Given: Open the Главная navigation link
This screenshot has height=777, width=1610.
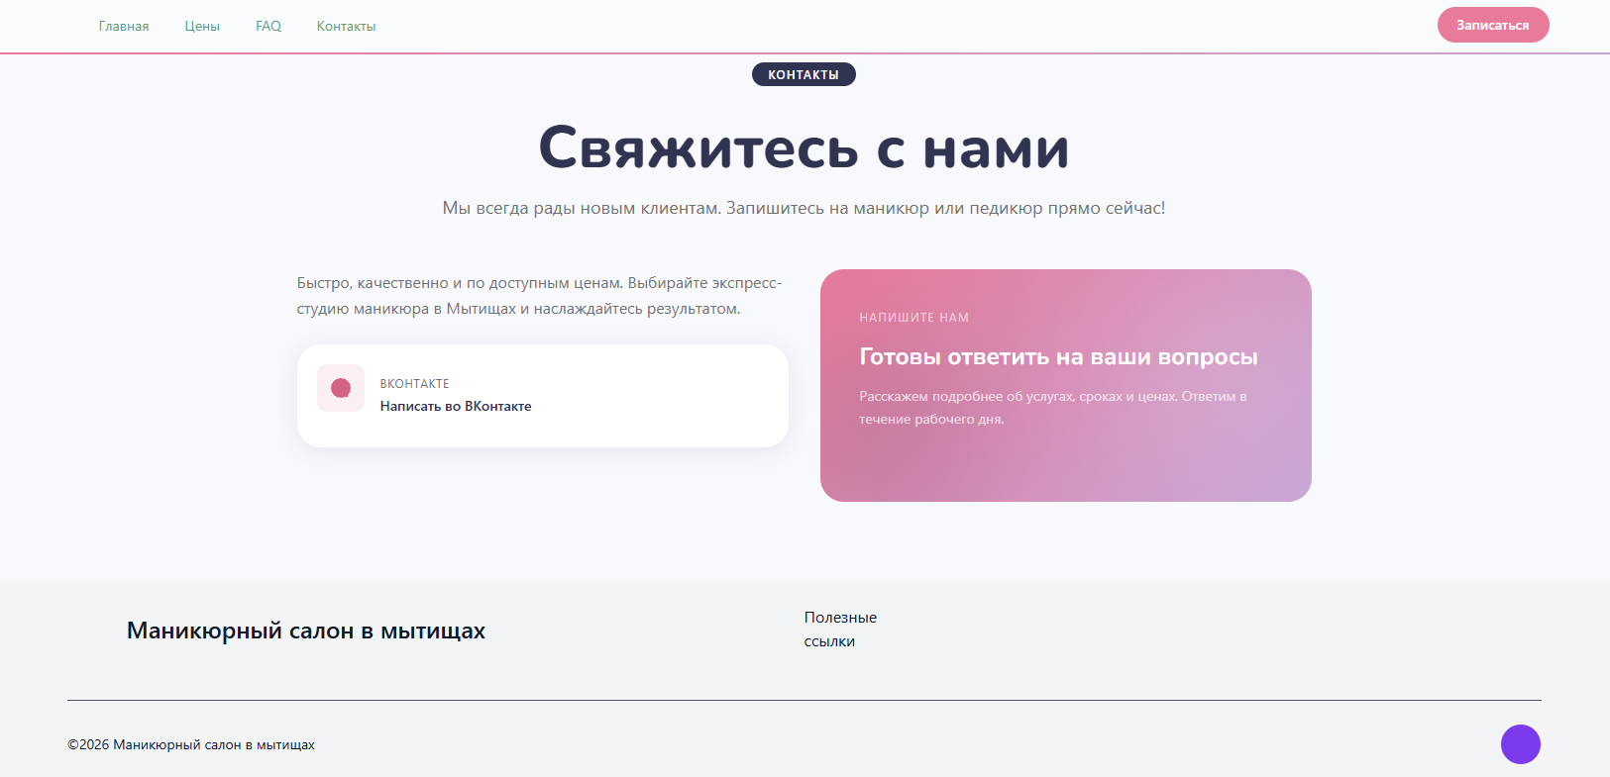Looking at the screenshot, I should [124, 26].
